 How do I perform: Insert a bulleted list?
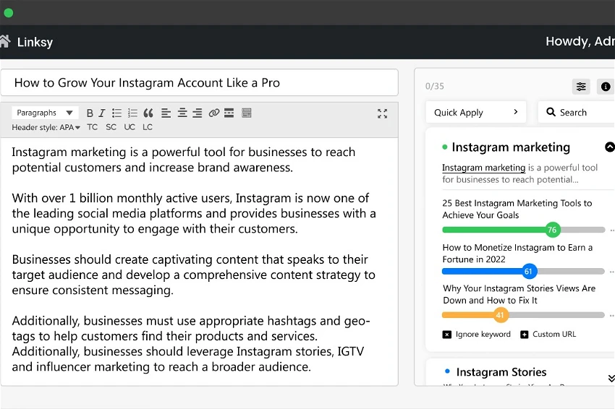click(x=117, y=113)
